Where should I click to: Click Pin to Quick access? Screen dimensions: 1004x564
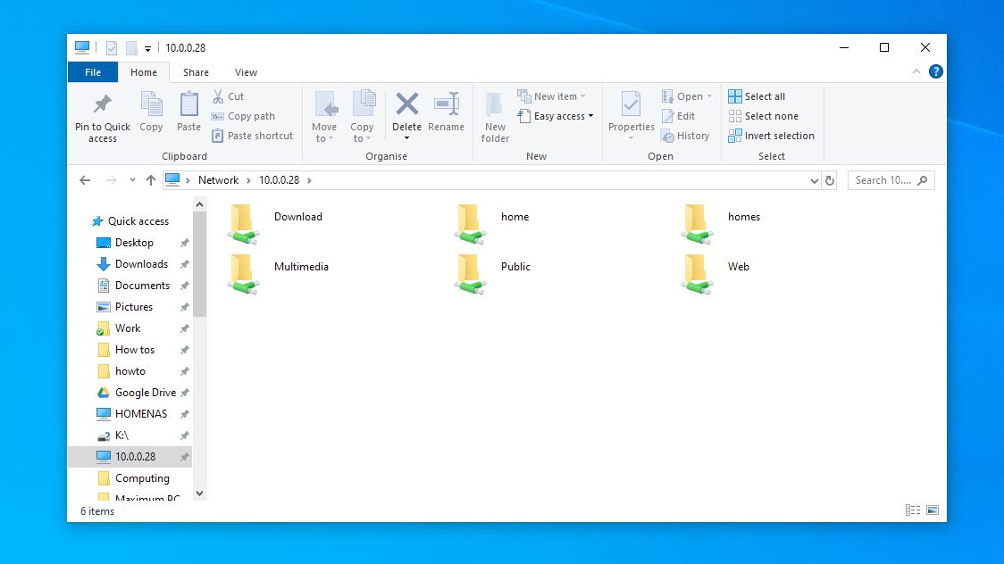click(102, 114)
